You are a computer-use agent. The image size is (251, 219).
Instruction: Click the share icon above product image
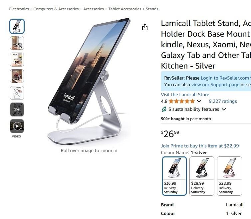pos(145,27)
